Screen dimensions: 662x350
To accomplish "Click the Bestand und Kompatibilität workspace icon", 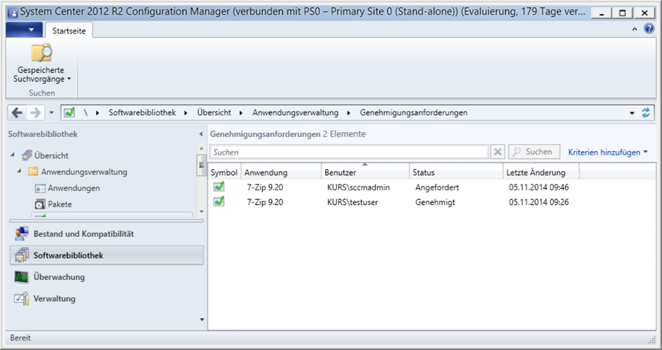I will (x=21, y=234).
